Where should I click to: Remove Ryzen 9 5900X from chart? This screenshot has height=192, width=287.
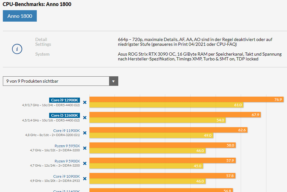[x=85, y=163]
